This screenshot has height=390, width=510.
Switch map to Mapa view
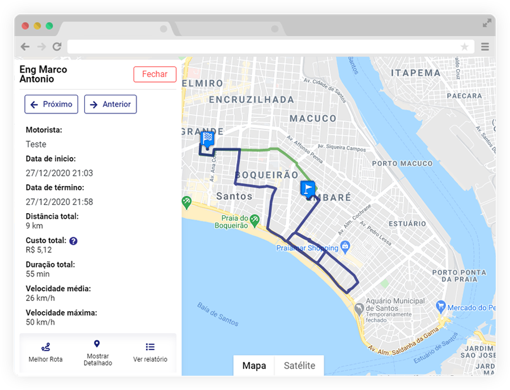coord(254,366)
